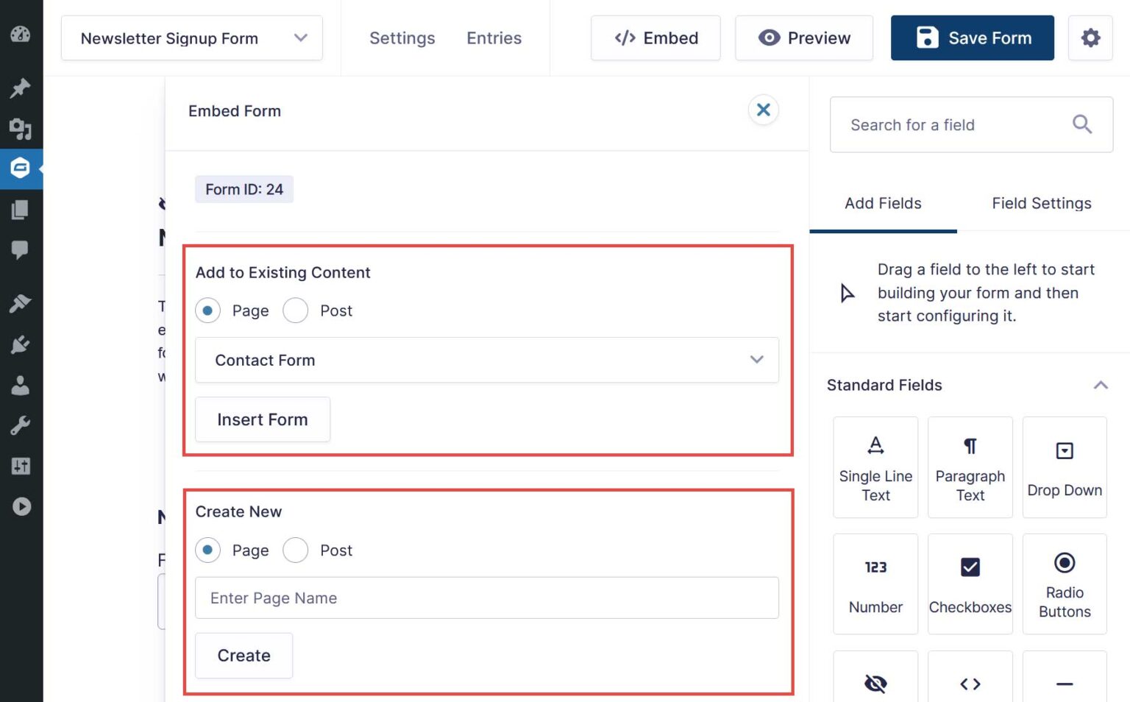Open the Contact Form dropdown
The width and height of the screenshot is (1130, 702).
(x=486, y=360)
